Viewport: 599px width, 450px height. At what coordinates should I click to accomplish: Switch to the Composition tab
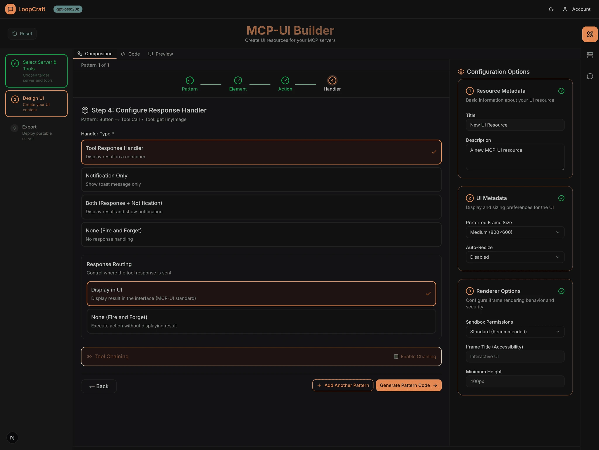pyautogui.click(x=95, y=54)
